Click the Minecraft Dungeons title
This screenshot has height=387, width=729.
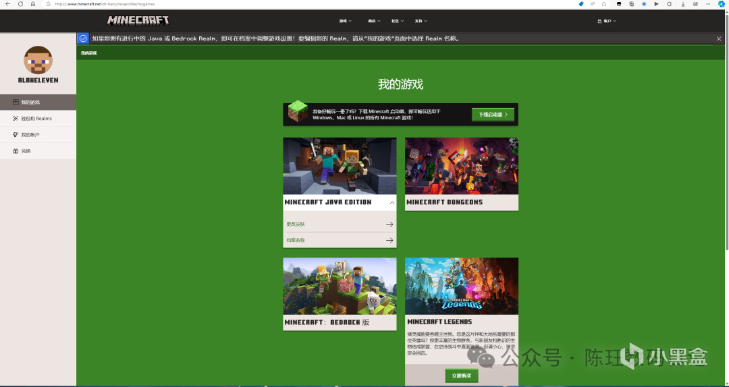pos(444,202)
